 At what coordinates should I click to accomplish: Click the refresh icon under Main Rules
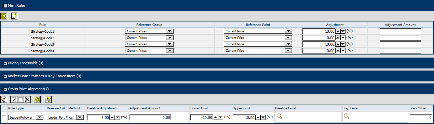click(4, 16)
